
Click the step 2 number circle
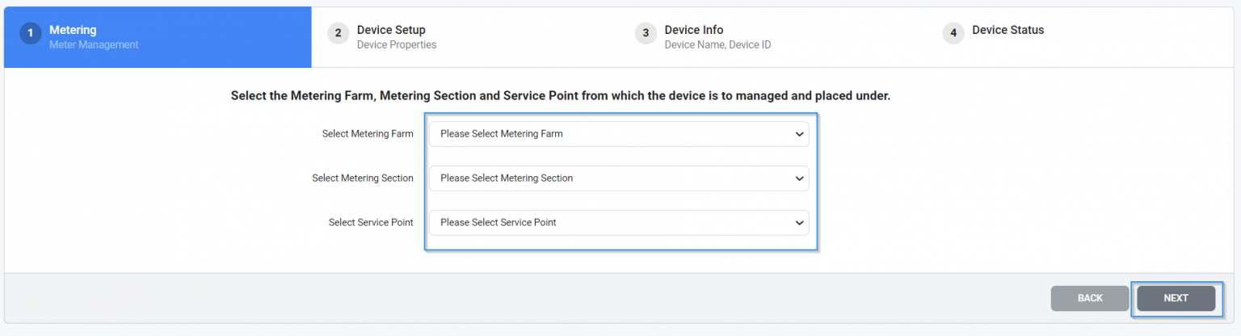point(338,34)
